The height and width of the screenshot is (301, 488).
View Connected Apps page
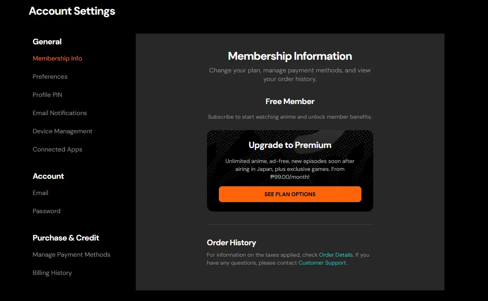[57, 149]
